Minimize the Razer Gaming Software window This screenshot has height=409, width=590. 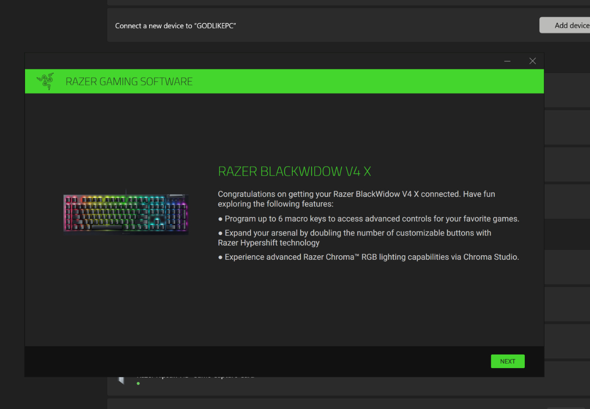tap(507, 61)
